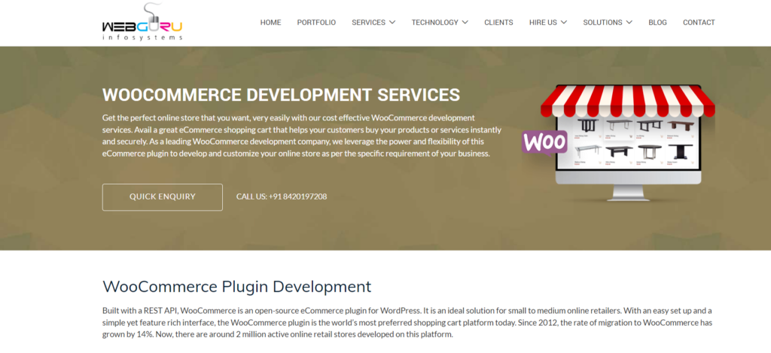Click the WebGuru Infosystems logo
Viewport: 771px width, 353px height.
point(142,22)
